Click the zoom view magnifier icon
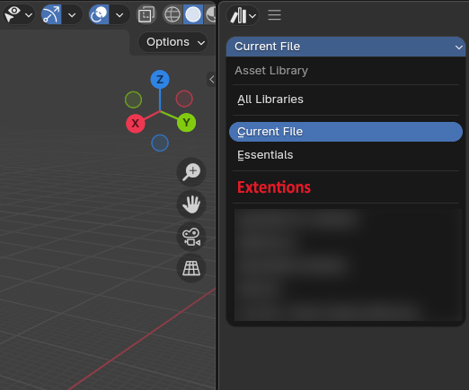This screenshot has width=469, height=390. (191, 172)
